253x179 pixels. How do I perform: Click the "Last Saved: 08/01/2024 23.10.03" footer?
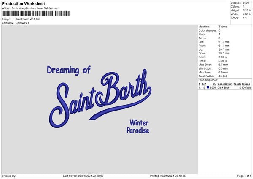pos(83,176)
